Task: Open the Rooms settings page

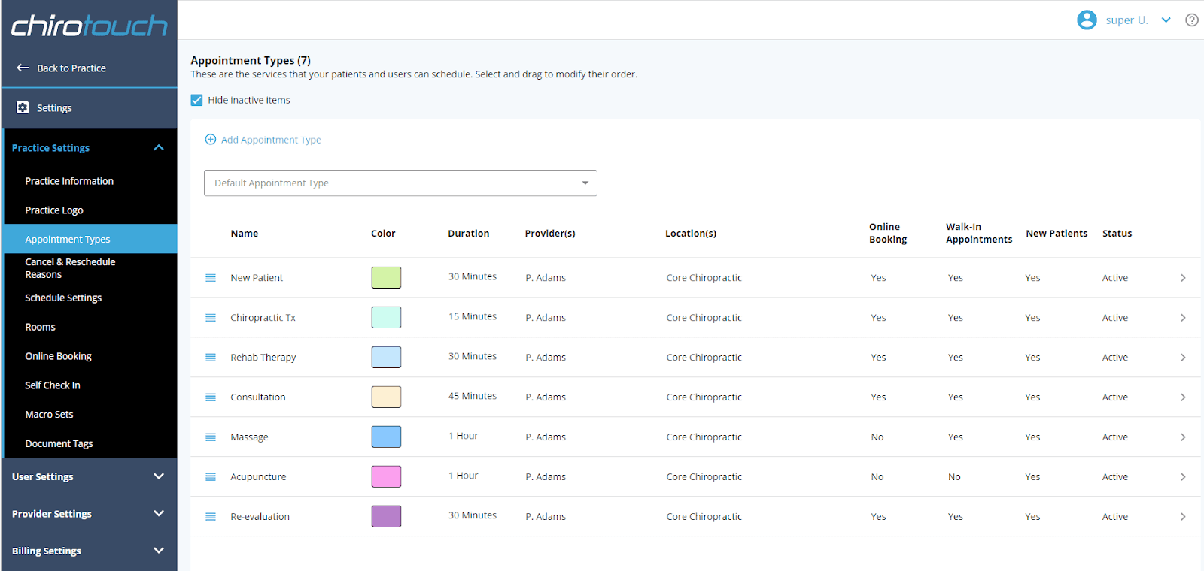Action: click(x=40, y=327)
